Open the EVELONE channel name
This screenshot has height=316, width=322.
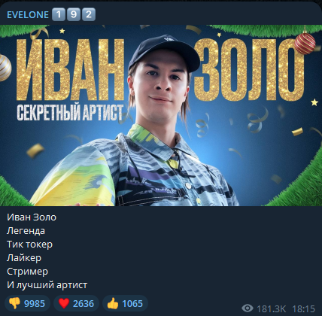28,15
